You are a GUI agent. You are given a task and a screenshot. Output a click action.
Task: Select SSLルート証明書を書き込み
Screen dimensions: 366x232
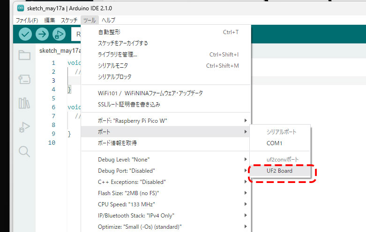click(x=166, y=105)
